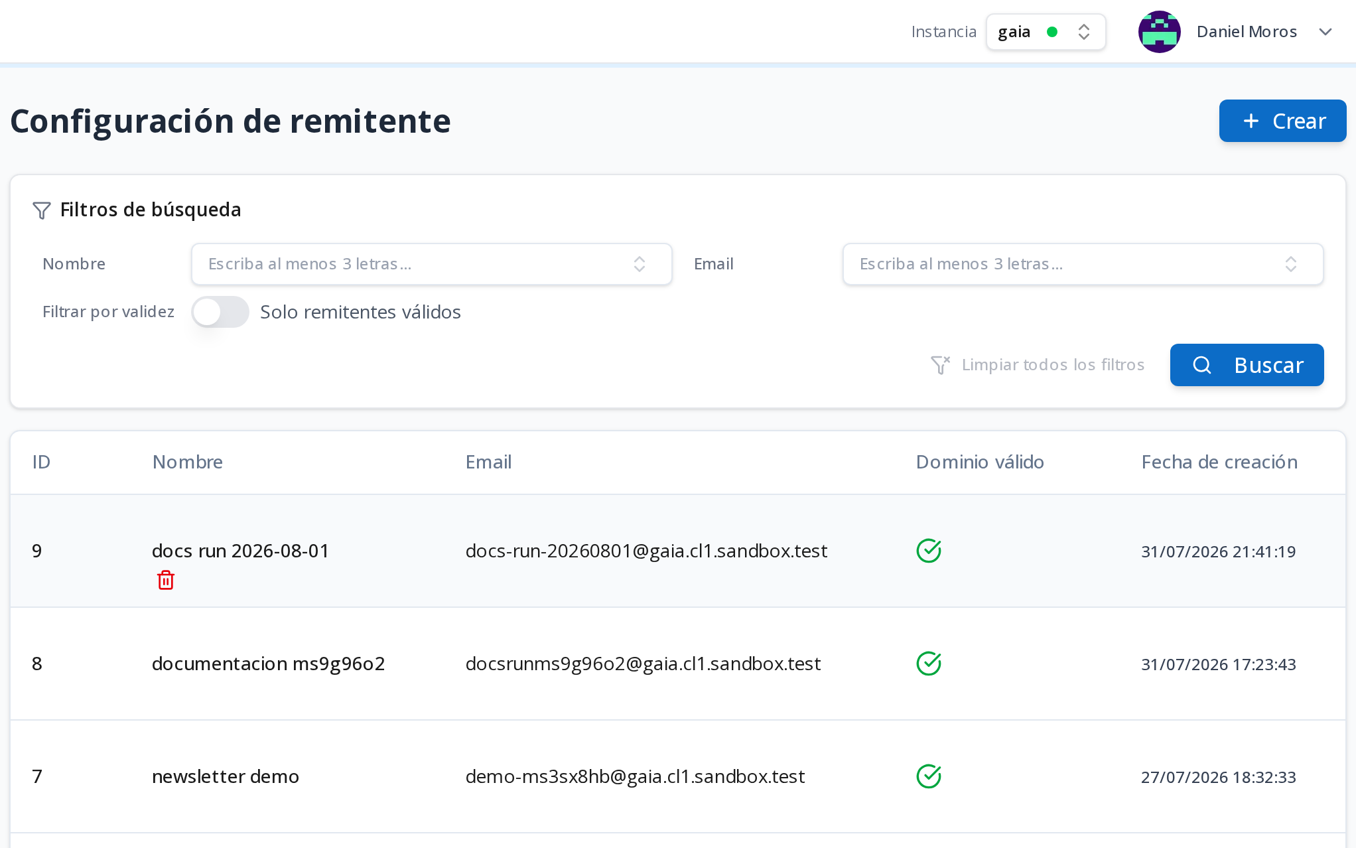Click email docsrunms9g96o2@gaia.cl1.sandbox.test
The width and height of the screenshot is (1356, 848).
click(643, 664)
